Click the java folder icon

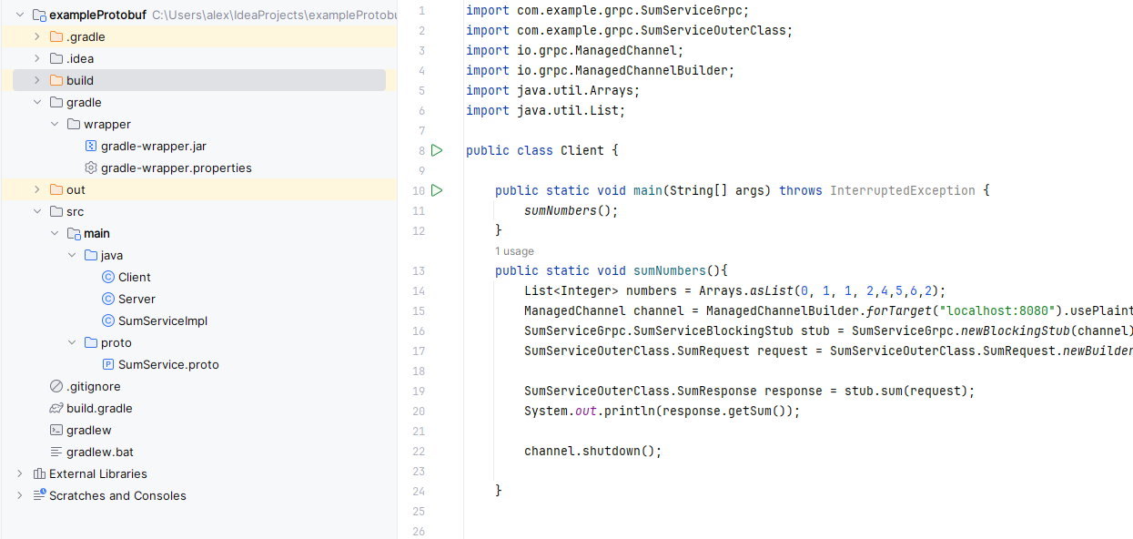pos(91,256)
